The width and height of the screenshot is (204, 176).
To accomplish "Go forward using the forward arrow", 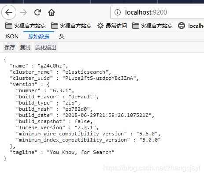I will coord(23,12).
